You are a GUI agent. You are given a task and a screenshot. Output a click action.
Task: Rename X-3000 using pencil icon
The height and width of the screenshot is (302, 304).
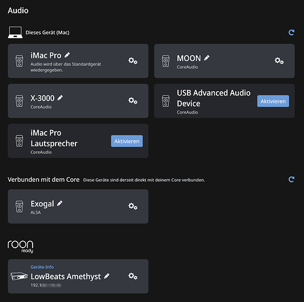tap(60, 98)
